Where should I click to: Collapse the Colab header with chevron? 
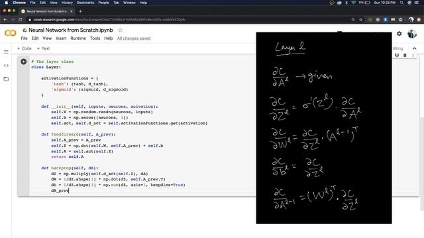(414, 48)
